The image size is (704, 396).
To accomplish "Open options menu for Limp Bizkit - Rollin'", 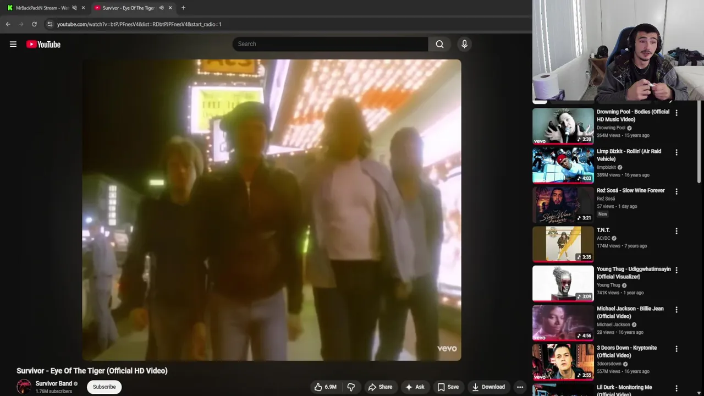I will click(676, 152).
